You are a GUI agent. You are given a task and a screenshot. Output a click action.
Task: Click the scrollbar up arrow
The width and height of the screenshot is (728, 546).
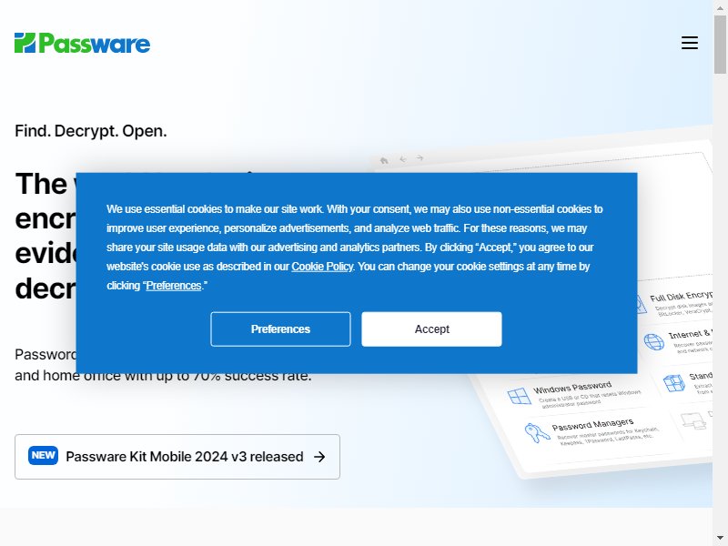coord(720,7)
